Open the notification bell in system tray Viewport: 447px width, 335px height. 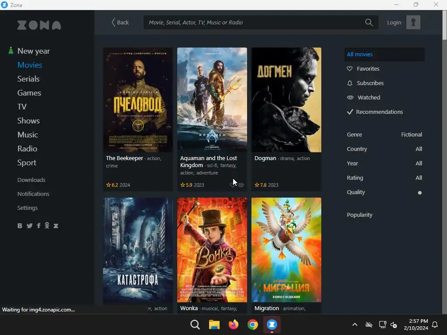click(435, 325)
